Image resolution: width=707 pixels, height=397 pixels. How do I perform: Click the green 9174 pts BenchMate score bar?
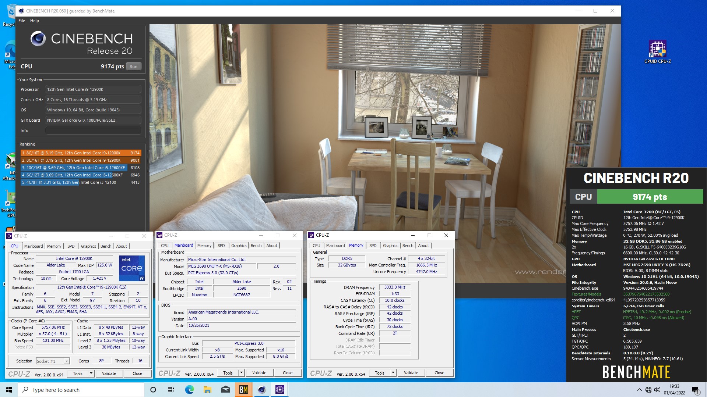pyautogui.click(x=650, y=197)
